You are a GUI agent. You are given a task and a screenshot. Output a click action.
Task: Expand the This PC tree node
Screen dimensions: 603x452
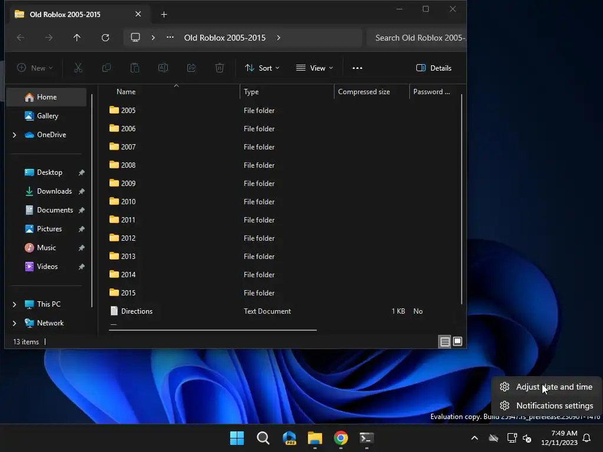(14, 304)
